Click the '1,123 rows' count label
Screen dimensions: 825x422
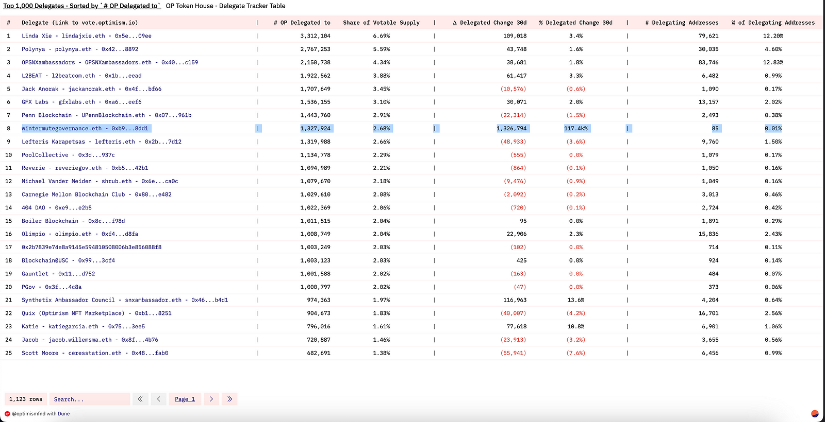click(26, 399)
